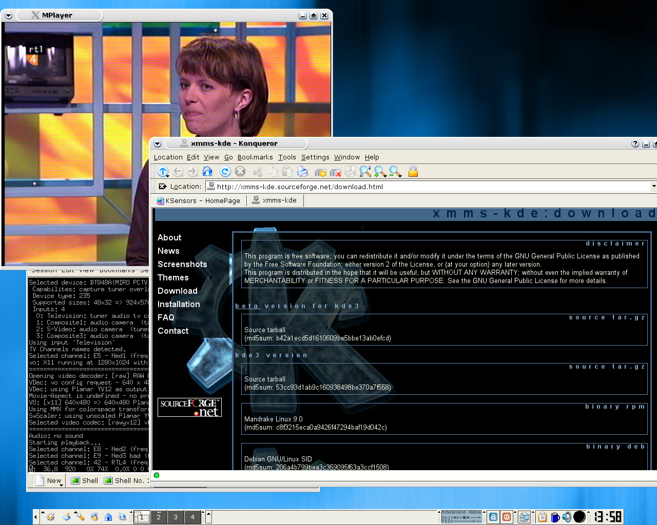Decrease font size with zoom-out magnifier
This screenshot has width=657, height=525.
point(395,171)
